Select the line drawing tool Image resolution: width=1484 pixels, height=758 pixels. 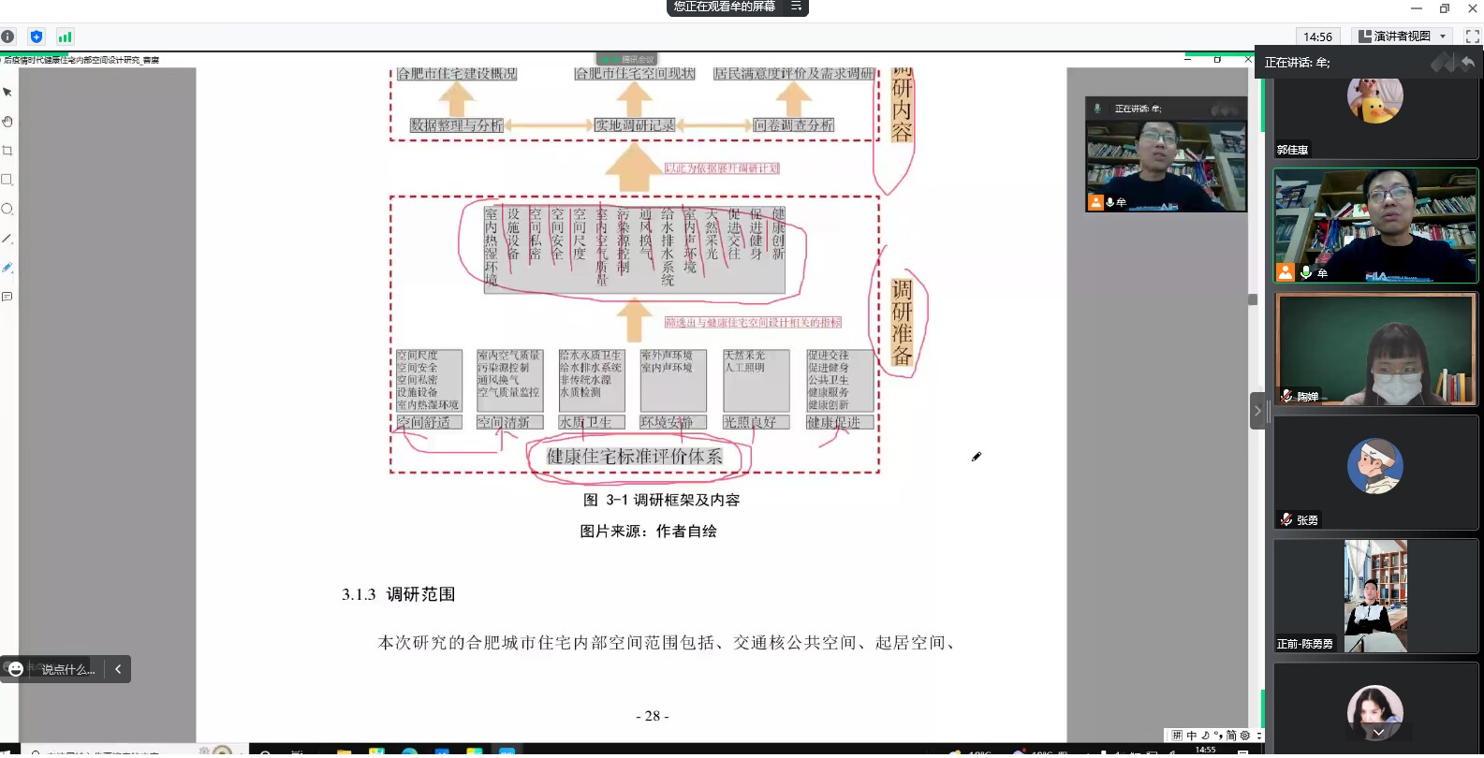(7, 239)
